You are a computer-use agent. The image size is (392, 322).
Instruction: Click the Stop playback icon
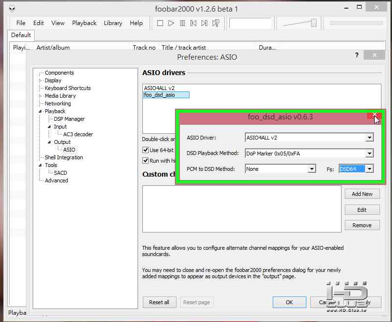click(160, 23)
